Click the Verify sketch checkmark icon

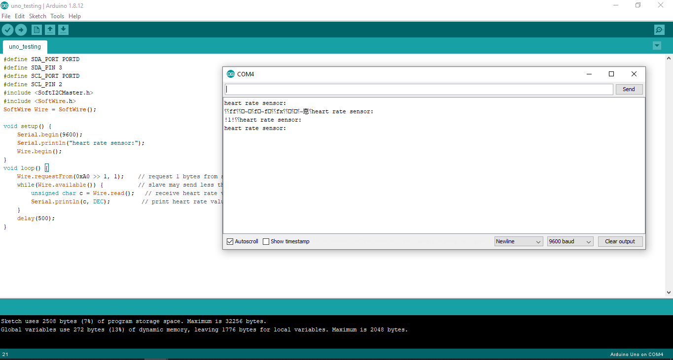pyautogui.click(x=7, y=30)
